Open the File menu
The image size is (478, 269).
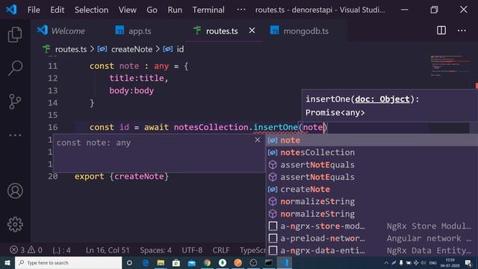34,10
